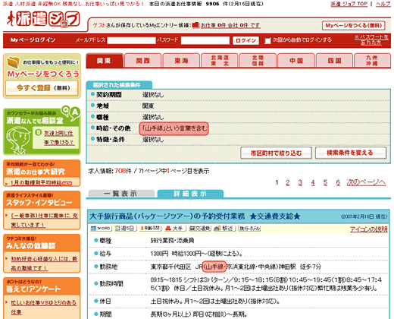The image size is (394, 319).
Task: Focus the パスワード input field
Action: (205, 40)
